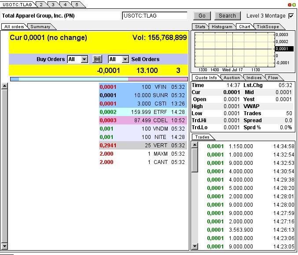Click the red window control dot
The image size is (298, 255).
click(x=289, y=4)
